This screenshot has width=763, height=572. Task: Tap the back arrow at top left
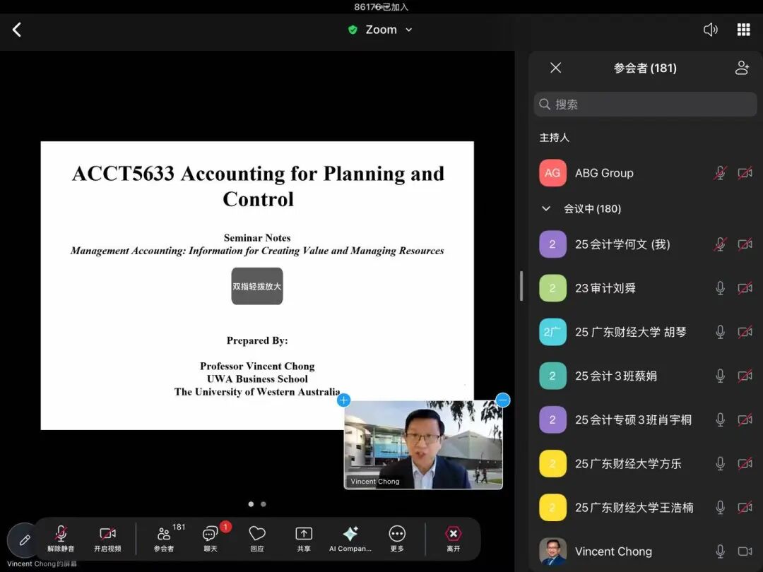(x=17, y=30)
